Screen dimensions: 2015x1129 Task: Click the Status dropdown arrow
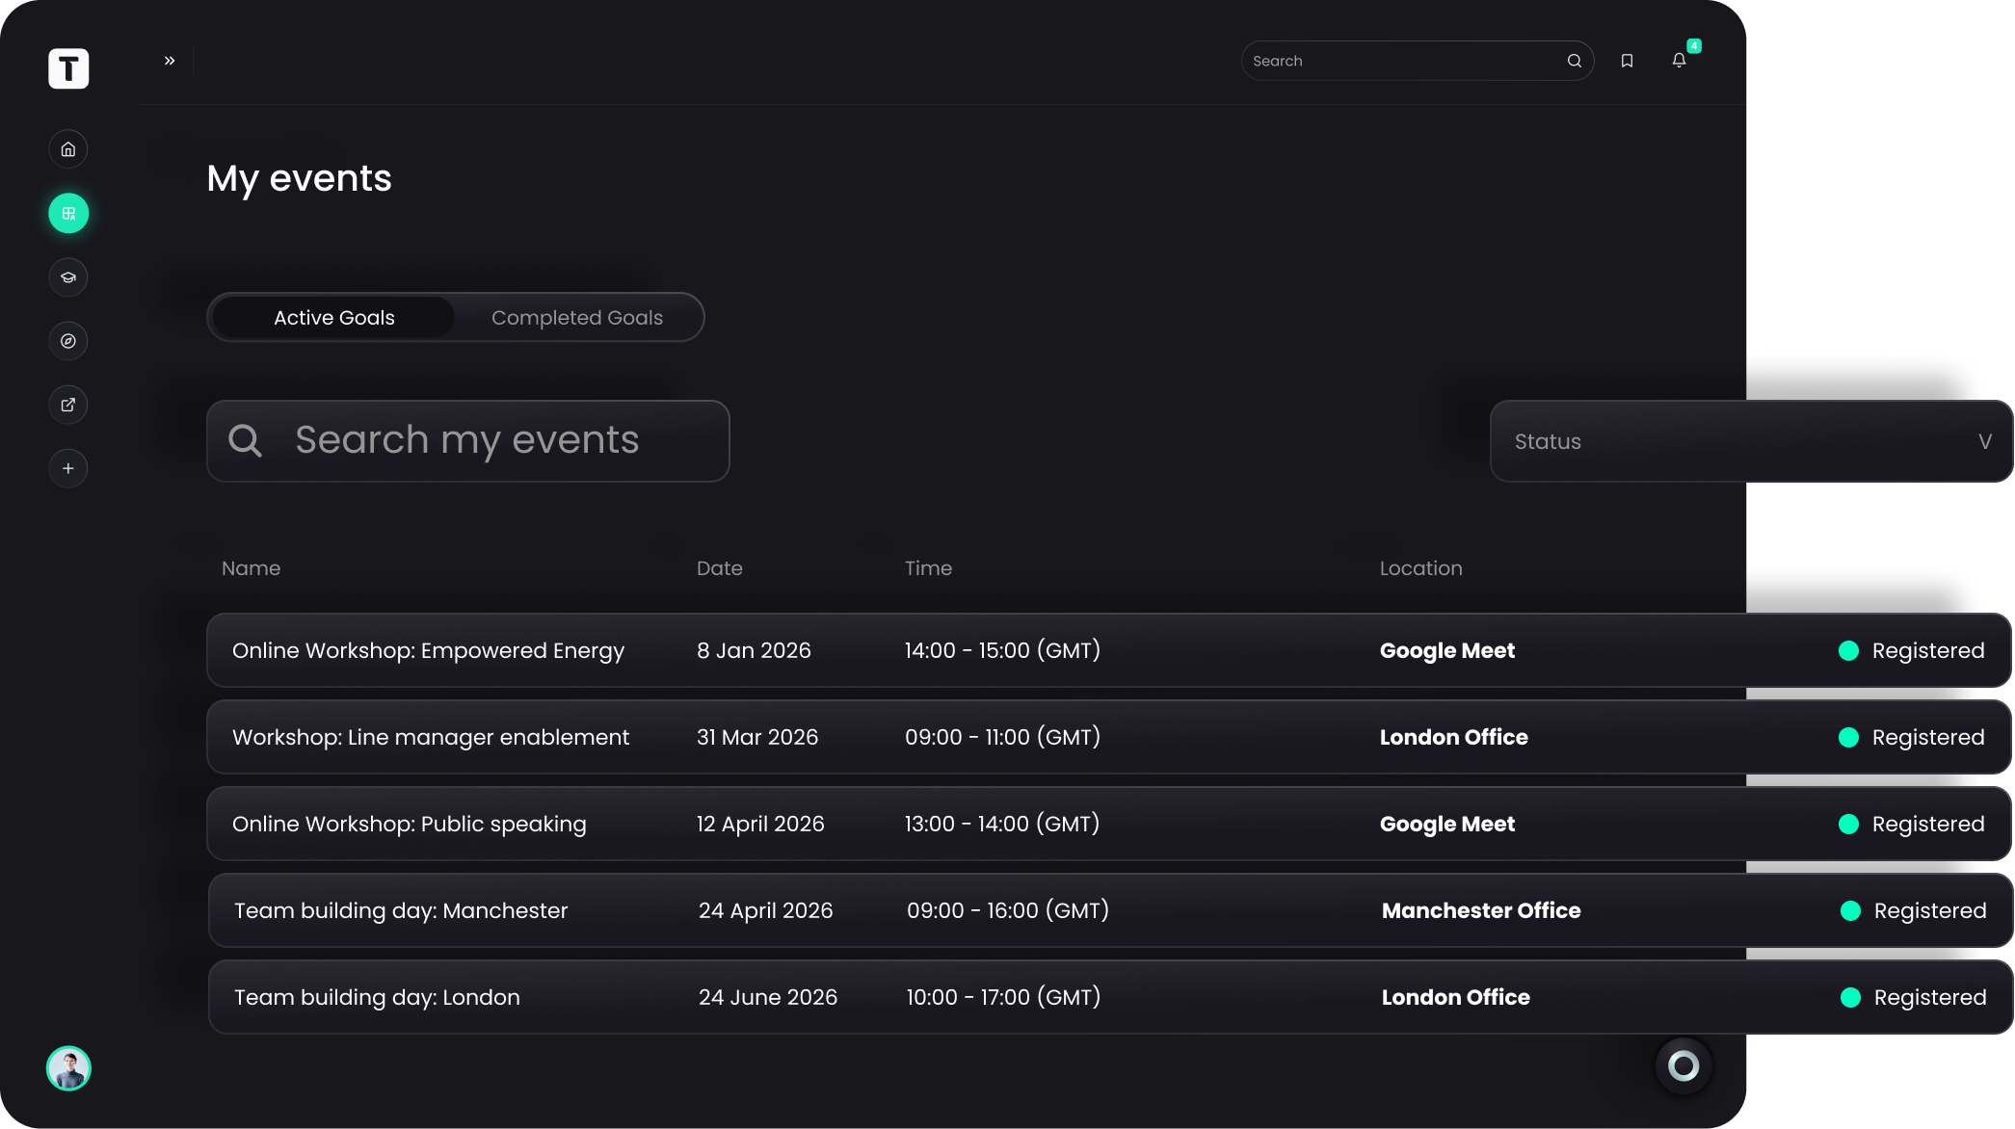pos(1984,441)
